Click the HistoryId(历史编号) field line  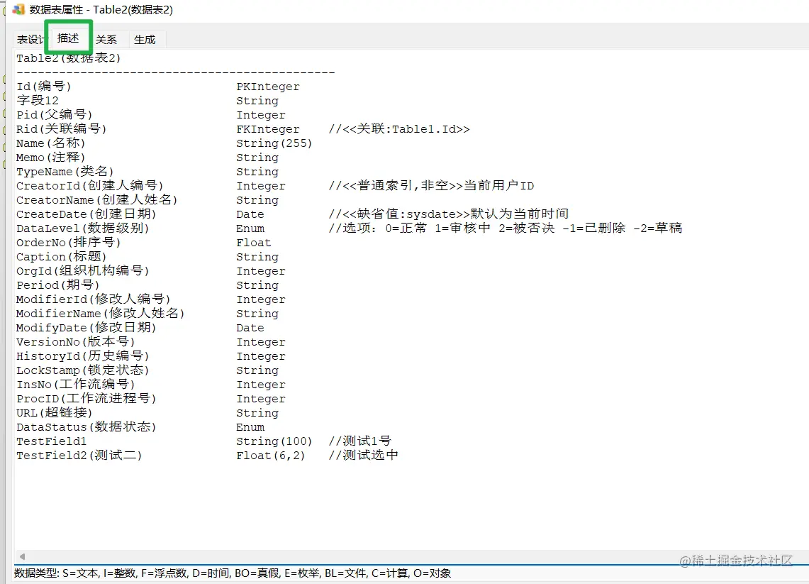[82, 356]
